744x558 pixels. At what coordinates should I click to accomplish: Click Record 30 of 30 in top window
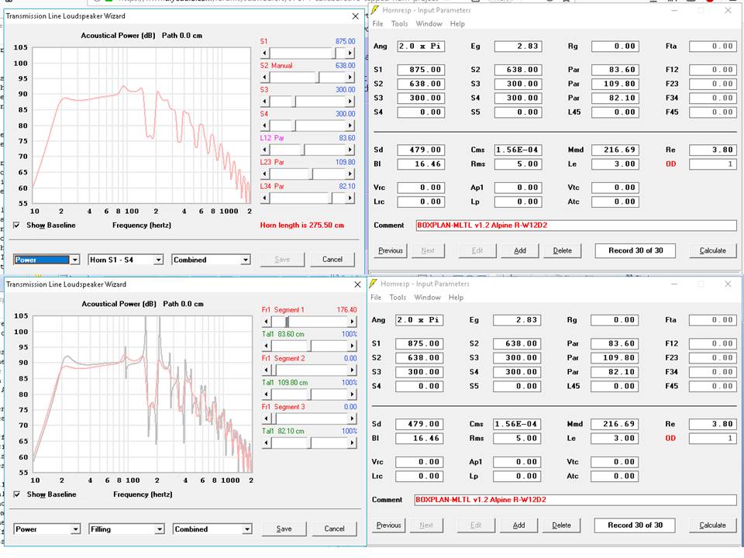click(635, 250)
